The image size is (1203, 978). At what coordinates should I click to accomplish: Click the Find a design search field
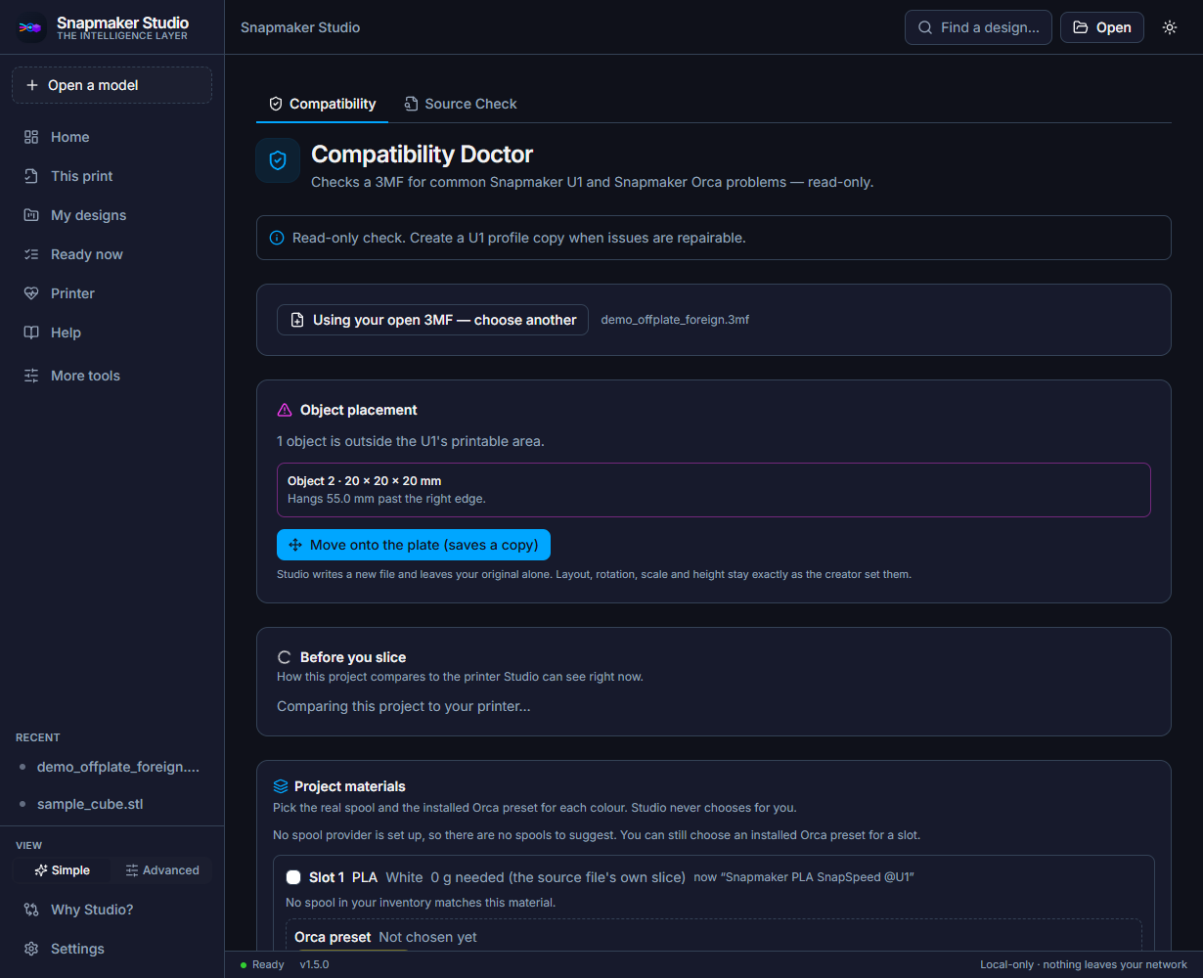tap(978, 27)
